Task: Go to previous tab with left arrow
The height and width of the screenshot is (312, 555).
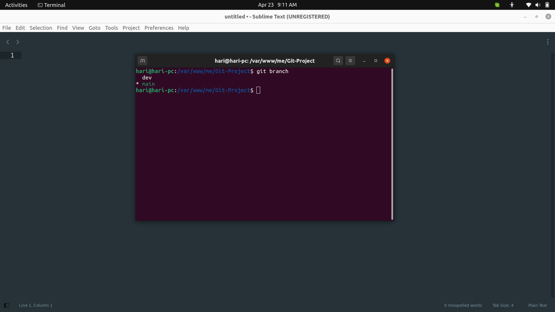Action: pos(8,42)
